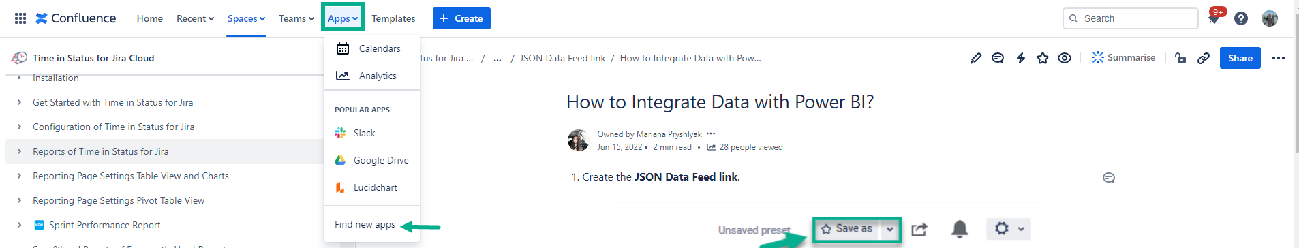Copy the page link icon
This screenshot has width=1299, height=248.
[x=1204, y=58]
